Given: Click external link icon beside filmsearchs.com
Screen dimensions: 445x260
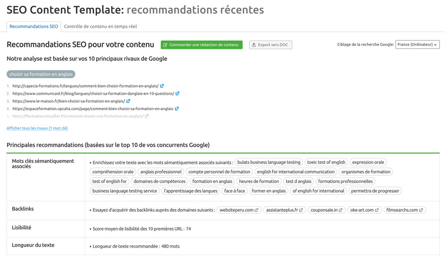Looking at the screenshot, I should pyautogui.click(x=421, y=210).
